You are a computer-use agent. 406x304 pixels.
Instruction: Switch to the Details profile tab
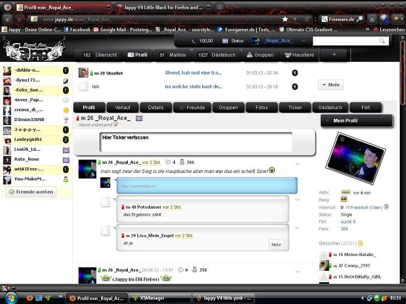156,108
